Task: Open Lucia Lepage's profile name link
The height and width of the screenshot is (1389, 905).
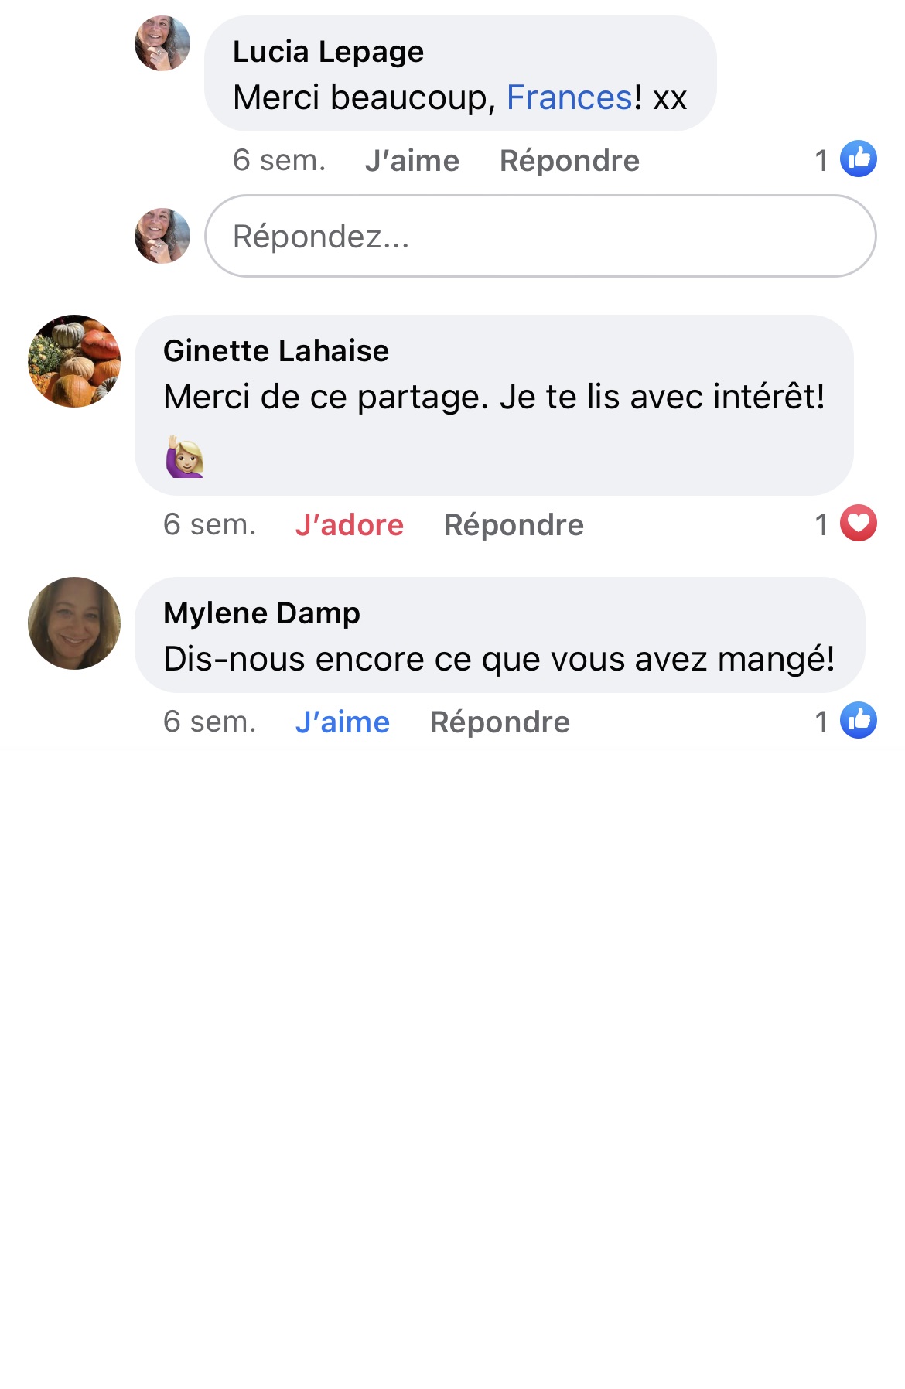Action: click(x=328, y=52)
